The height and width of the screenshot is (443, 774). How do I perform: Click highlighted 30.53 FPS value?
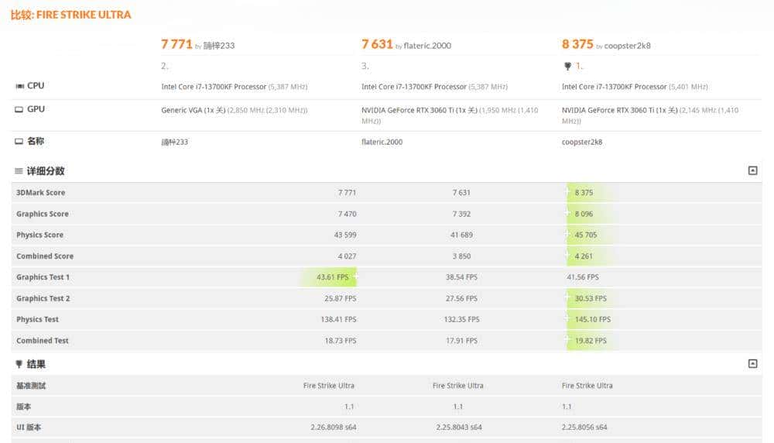pyautogui.click(x=591, y=298)
